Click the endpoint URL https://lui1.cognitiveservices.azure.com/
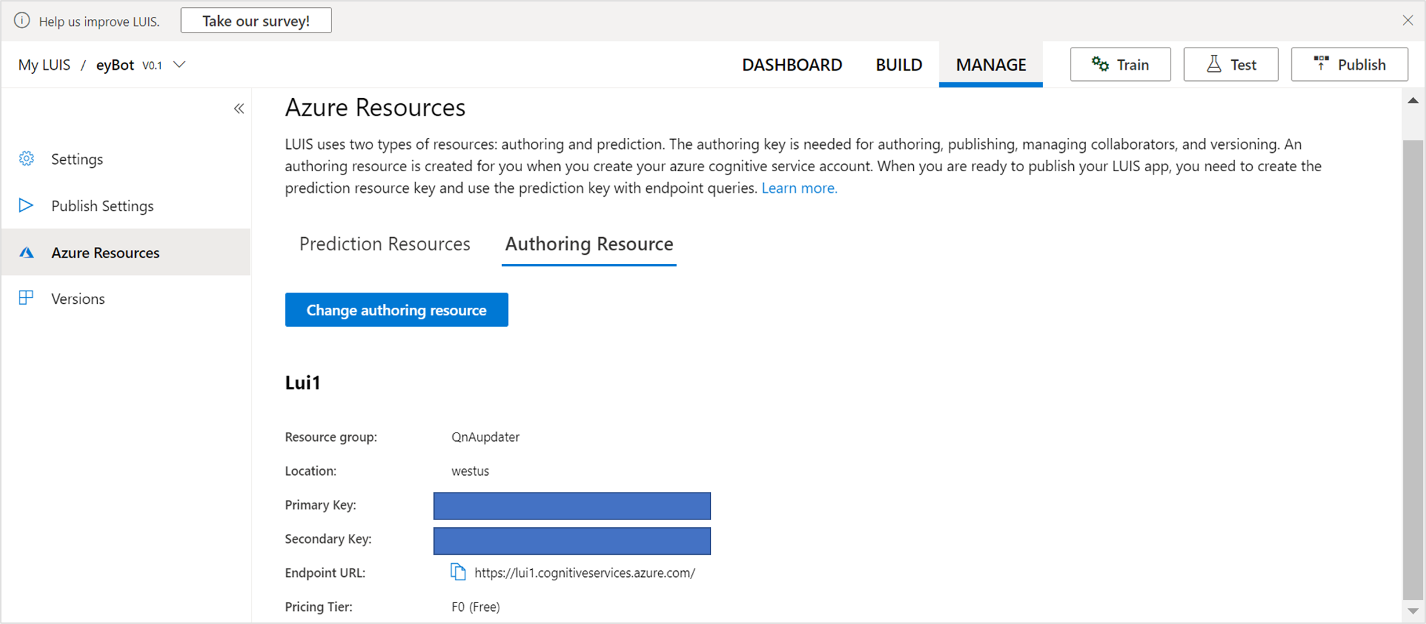This screenshot has width=1426, height=624. tap(585, 573)
